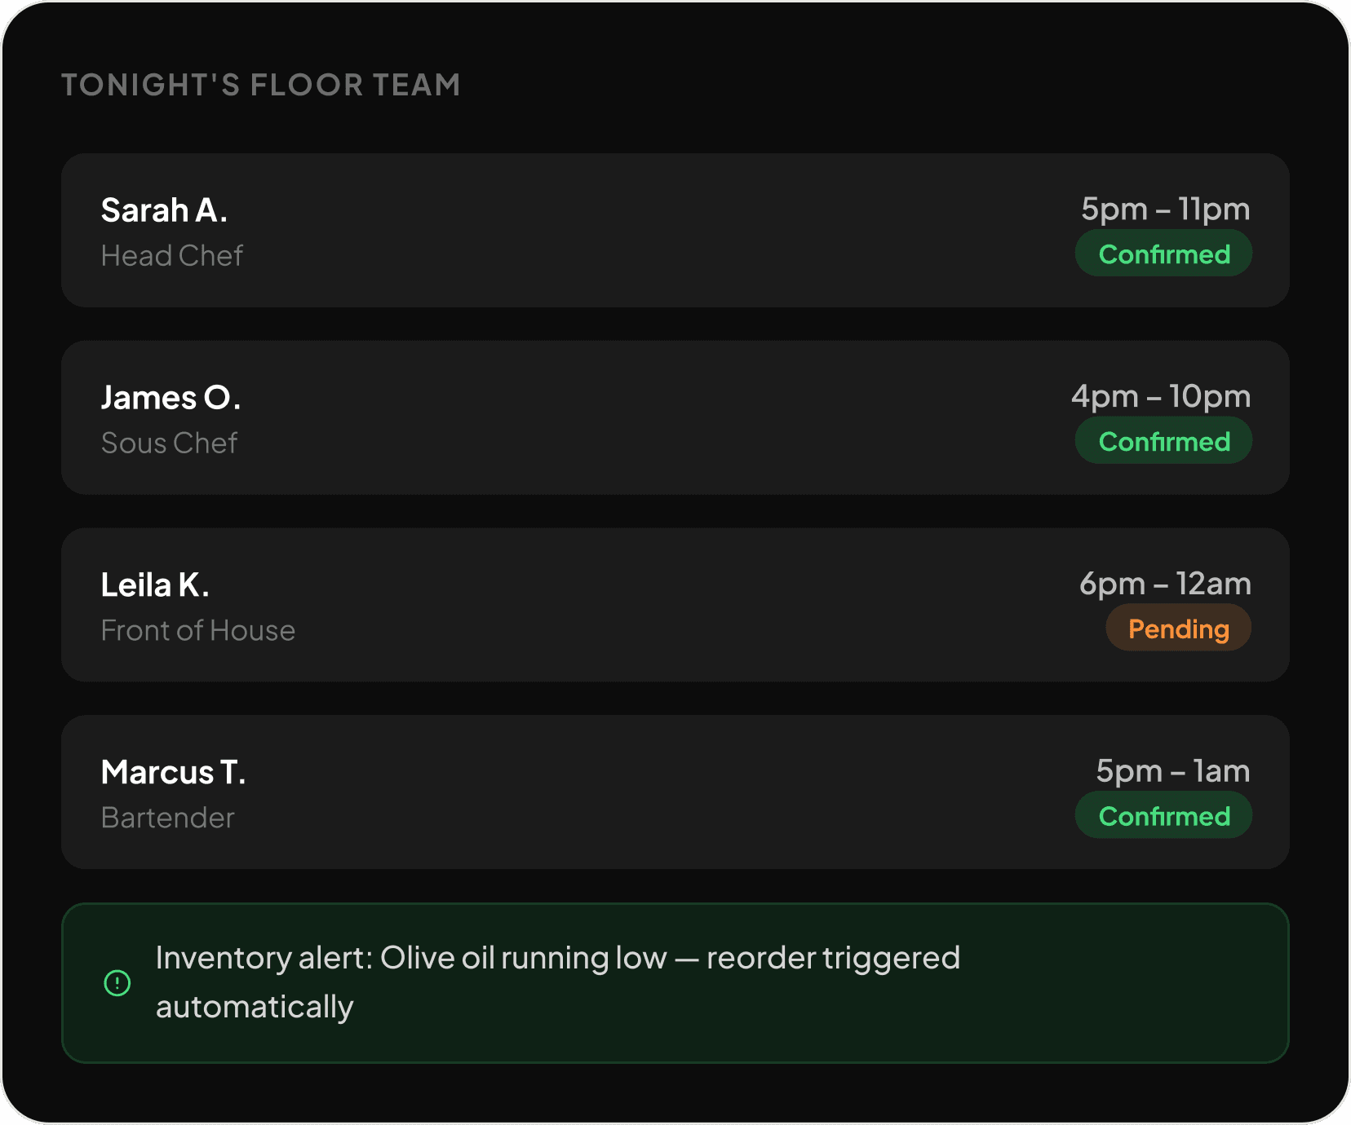Image resolution: width=1351 pixels, height=1125 pixels.
Task: Click Marcus T.'s Confirmed badge
Action: (x=1163, y=816)
